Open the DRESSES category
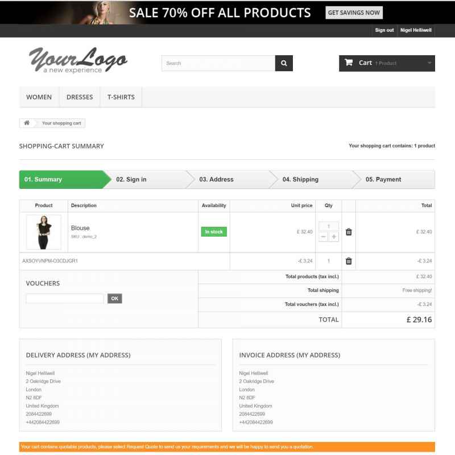The image size is (455, 455). [80, 97]
